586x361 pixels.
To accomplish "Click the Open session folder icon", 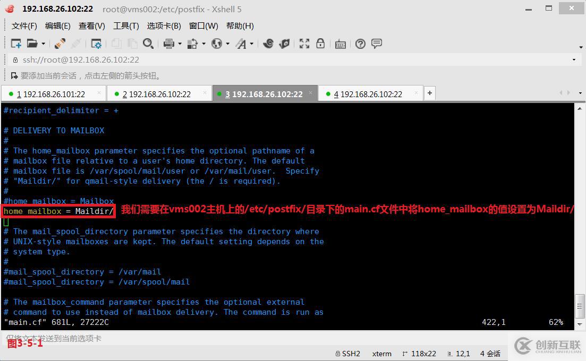I will [x=32, y=44].
